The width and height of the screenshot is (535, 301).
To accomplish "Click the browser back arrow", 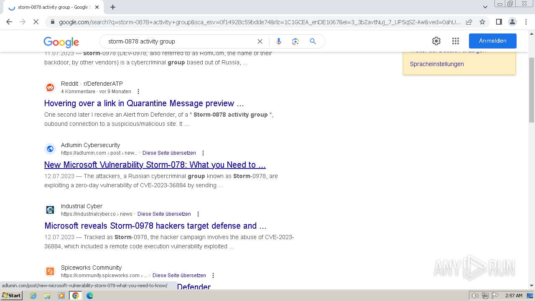I will coord(9,22).
